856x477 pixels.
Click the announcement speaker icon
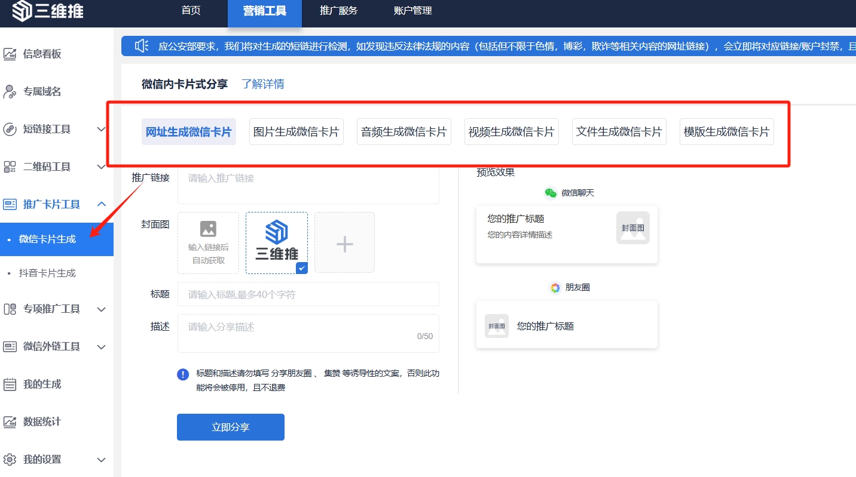point(142,46)
